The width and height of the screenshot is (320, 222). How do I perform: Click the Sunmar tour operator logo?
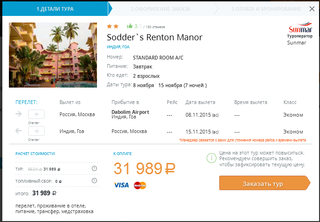pyautogui.click(x=296, y=28)
